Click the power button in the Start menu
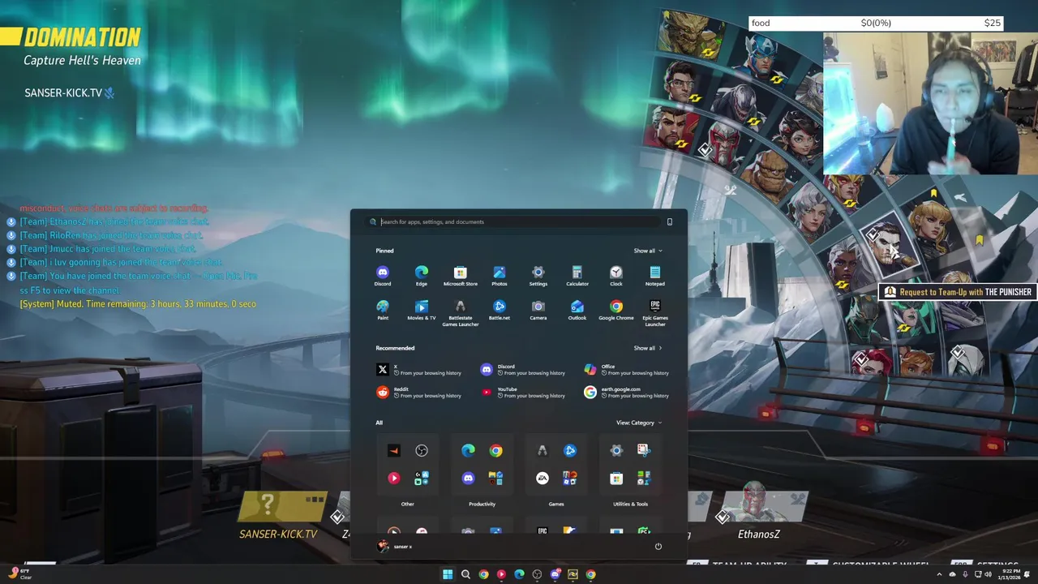 click(658, 547)
